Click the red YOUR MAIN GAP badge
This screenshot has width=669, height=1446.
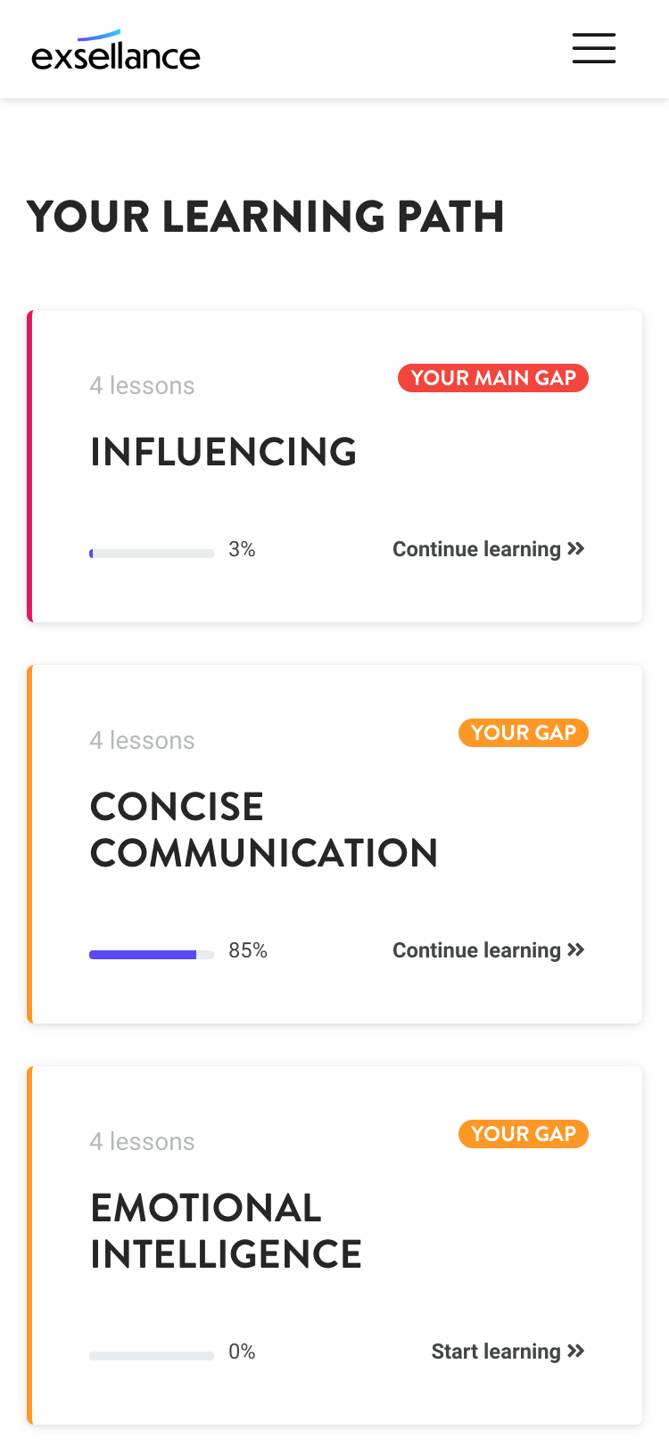point(493,378)
